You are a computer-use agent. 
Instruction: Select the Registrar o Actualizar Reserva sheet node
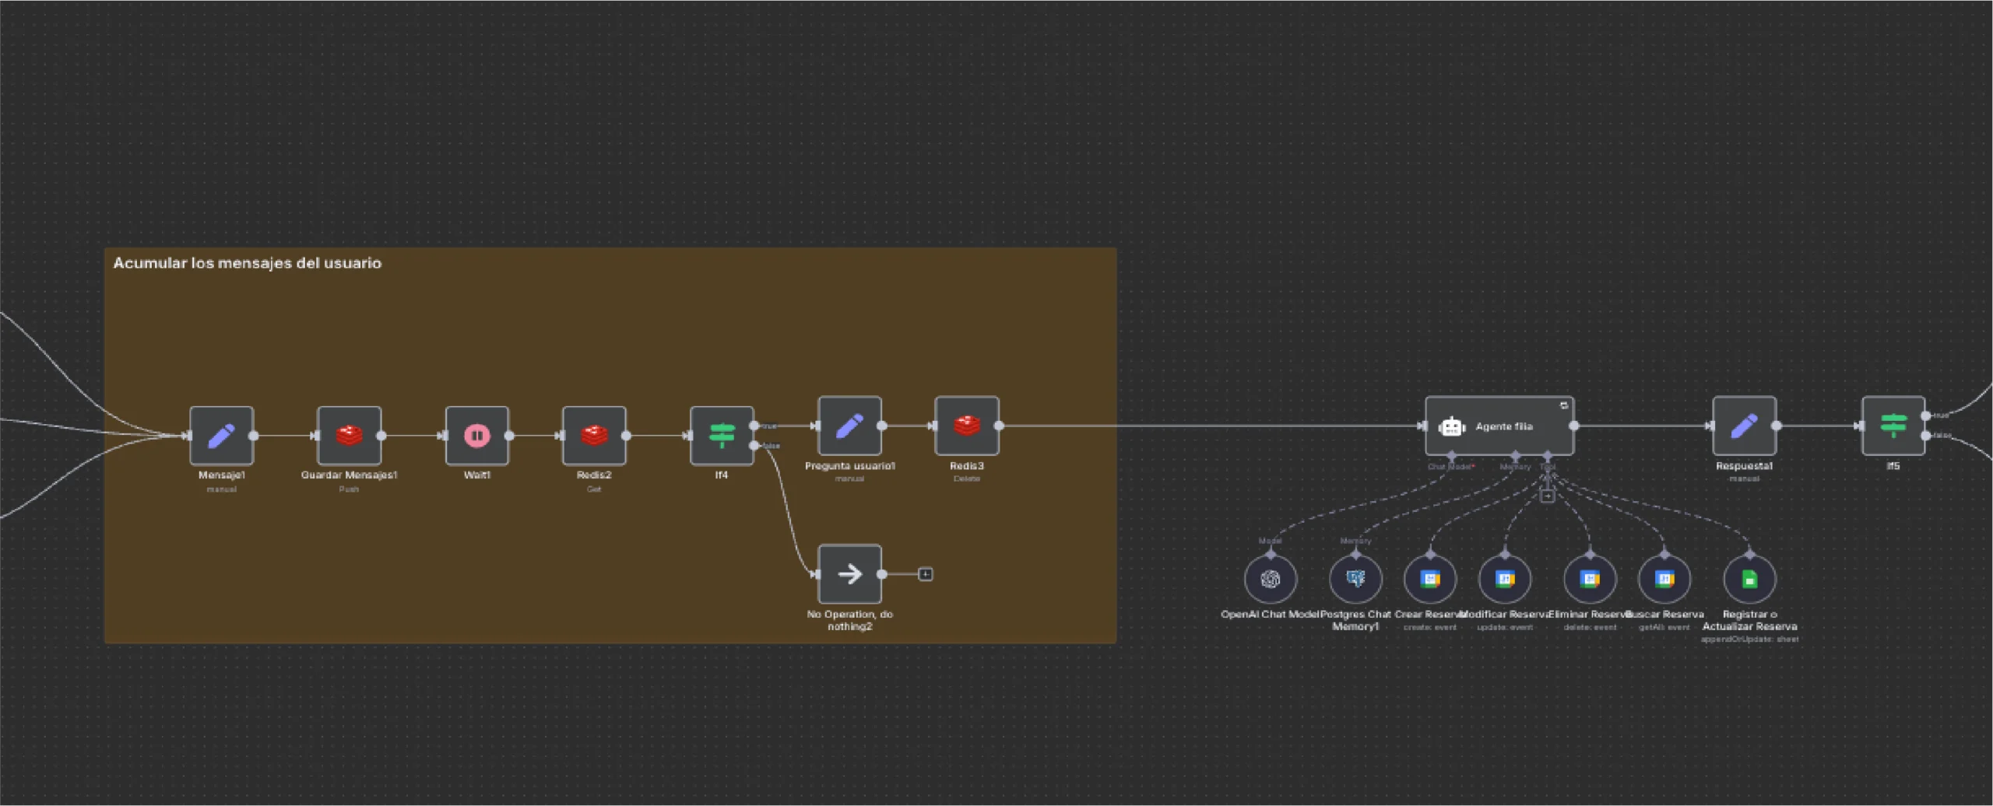(1749, 579)
